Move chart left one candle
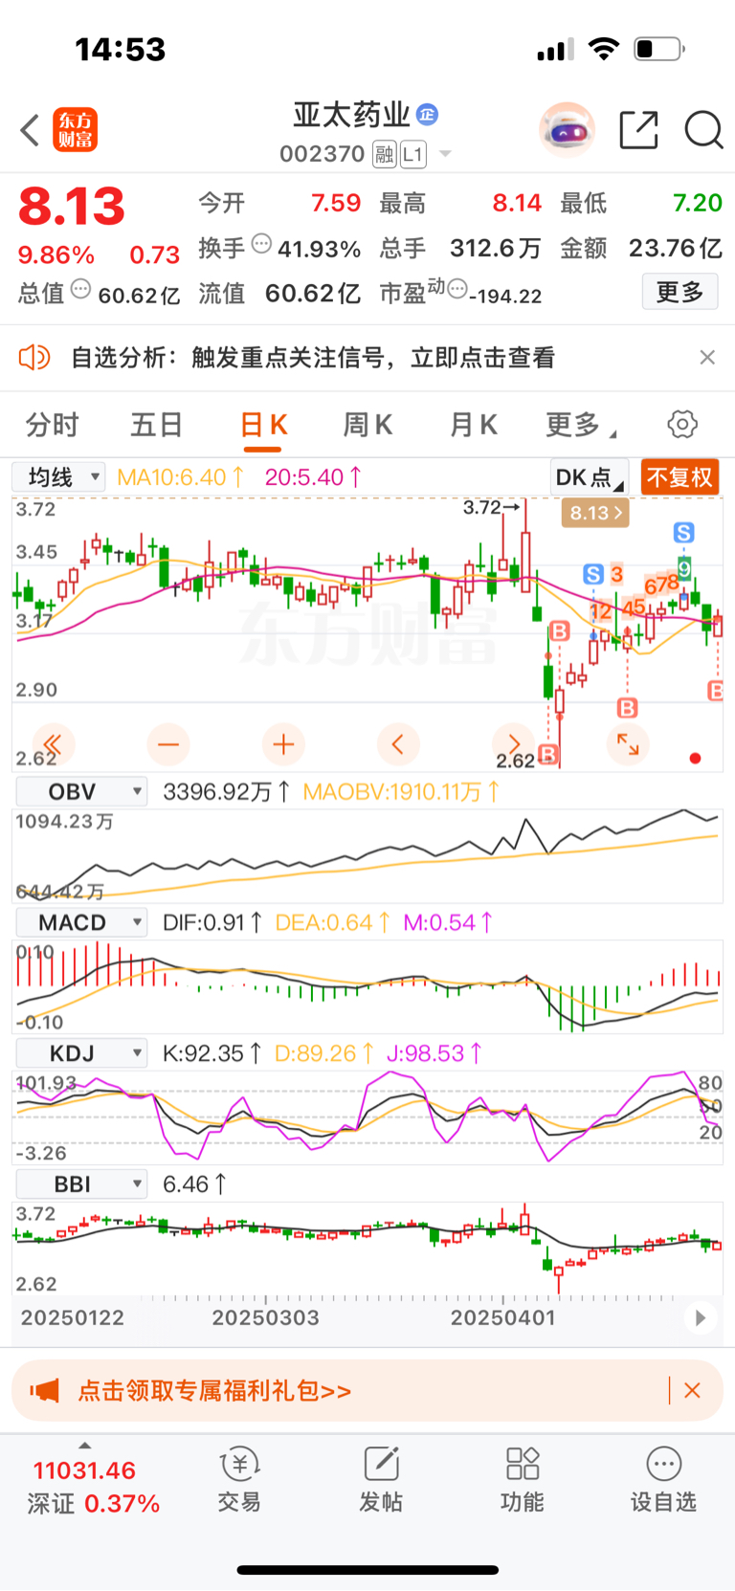The width and height of the screenshot is (735, 1591). tap(398, 744)
